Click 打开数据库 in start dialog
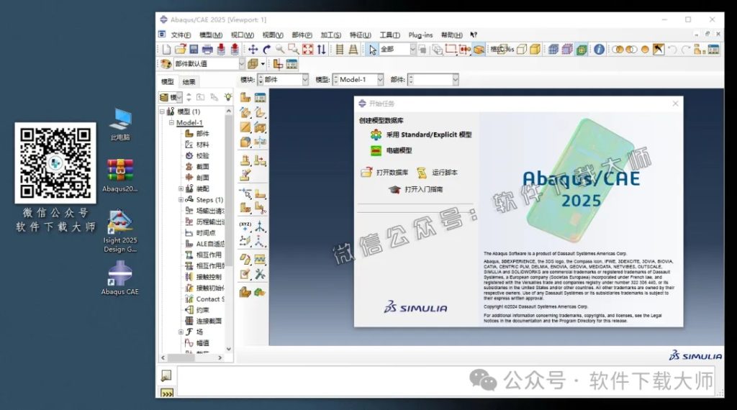The width and height of the screenshot is (737, 410). [384, 173]
